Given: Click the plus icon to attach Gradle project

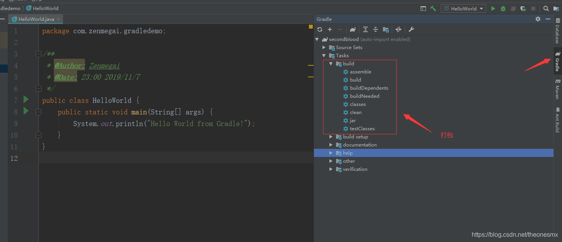Looking at the screenshot, I should tap(330, 29).
